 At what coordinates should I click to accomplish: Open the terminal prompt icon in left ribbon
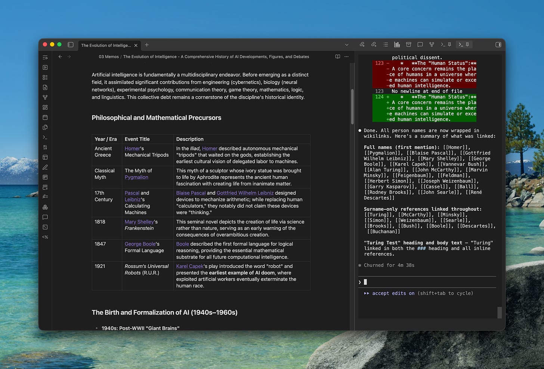click(x=45, y=137)
